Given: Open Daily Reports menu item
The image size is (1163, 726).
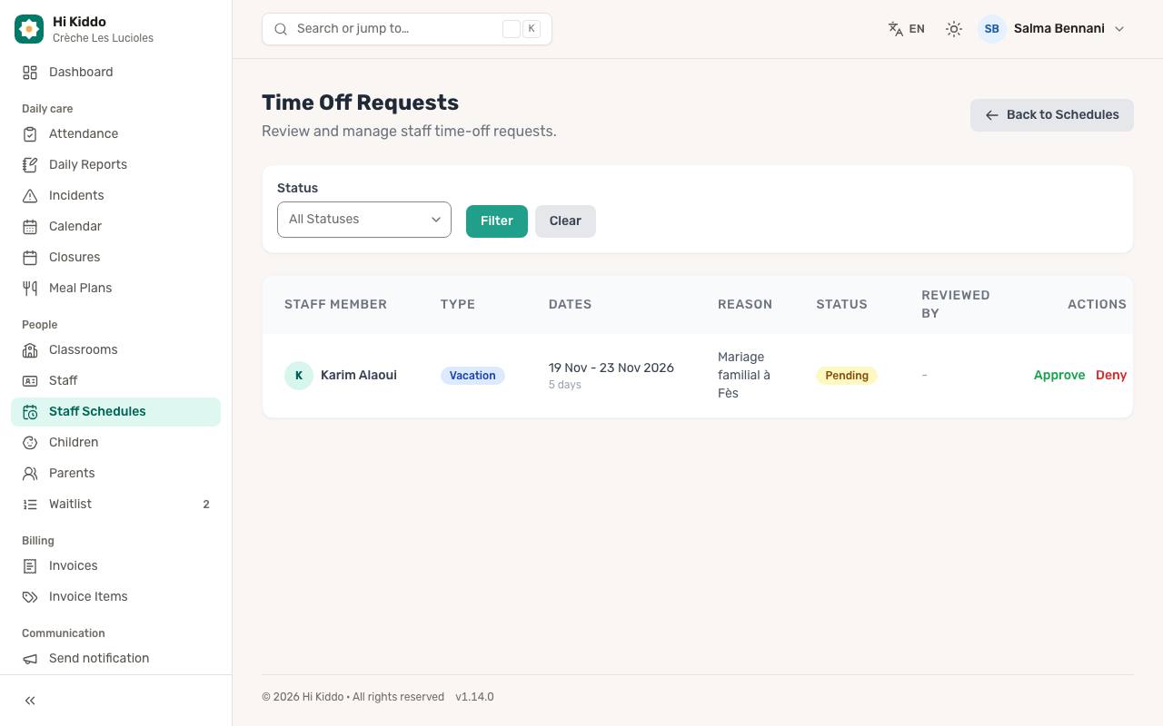Looking at the screenshot, I should [x=115, y=164].
